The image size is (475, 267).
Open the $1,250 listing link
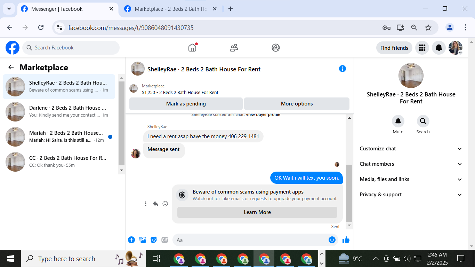[x=180, y=93]
